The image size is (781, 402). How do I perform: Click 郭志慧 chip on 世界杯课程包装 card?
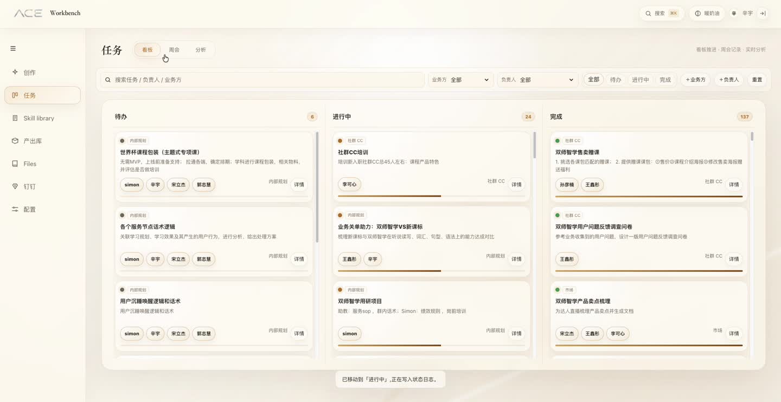[204, 185]
